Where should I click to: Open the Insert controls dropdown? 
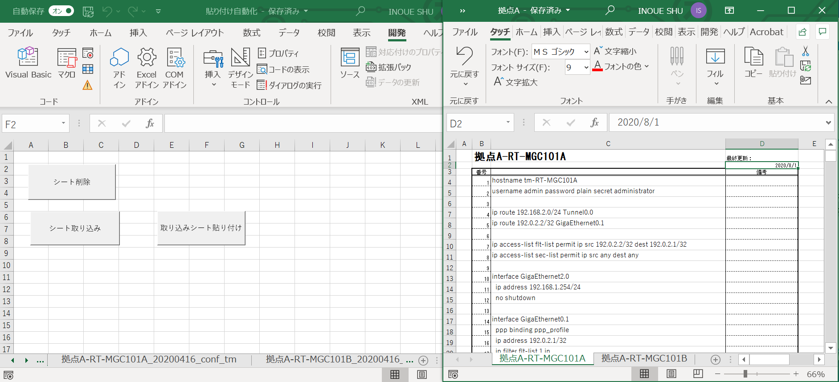(213, 68)
